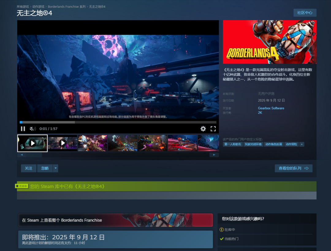The height and width of the screenshot is (251, 331).
Task: Toggle the 忽略 ignore button
Action: 45,168
